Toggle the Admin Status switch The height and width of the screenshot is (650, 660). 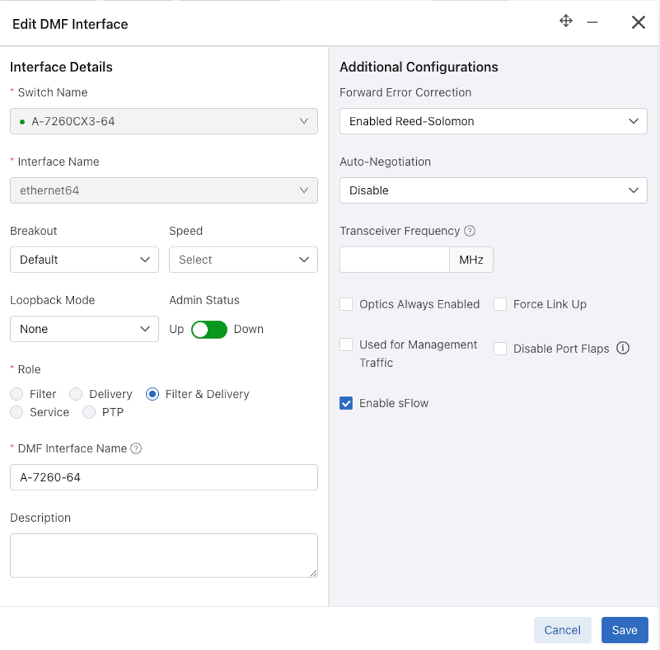(x=209, y=329)
